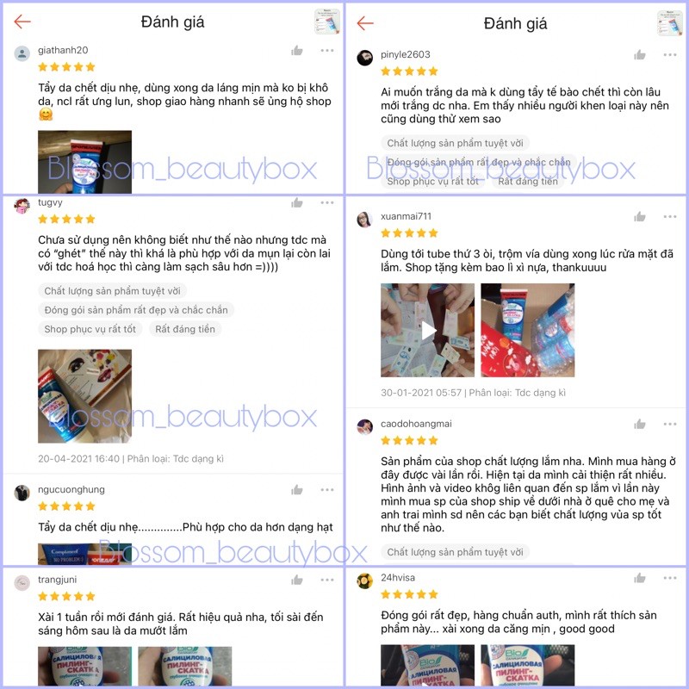Open the product thumbnail in the right header
Viewport: 689px width, 689px height.
point(670,23)
